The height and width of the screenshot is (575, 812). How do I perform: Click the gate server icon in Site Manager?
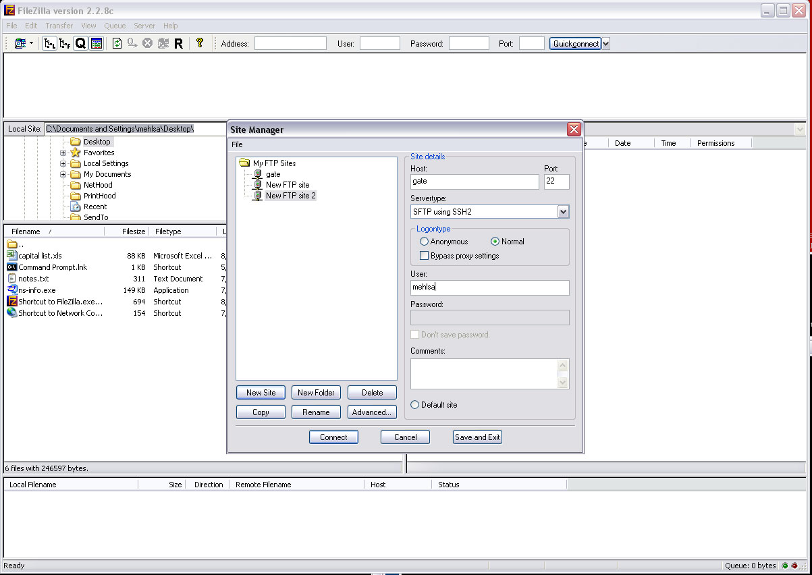coord(257,174)
